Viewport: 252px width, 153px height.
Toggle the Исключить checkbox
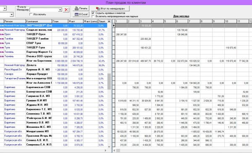pos(31,14)
